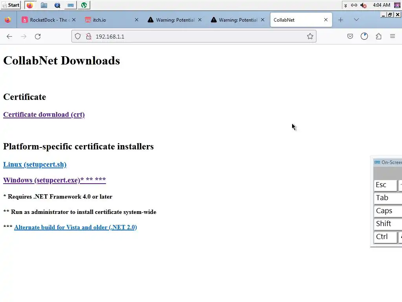Screen dimensions: 402x302
Task: Bookmark this page with the star icon
Action: click(310, 37)
